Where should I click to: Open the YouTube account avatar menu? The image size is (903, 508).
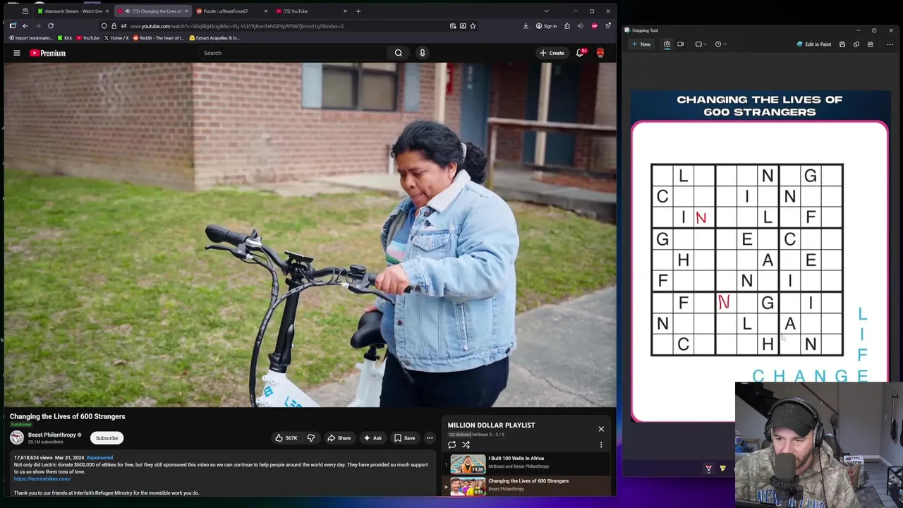pyautogui.click(x=600, y=53)
